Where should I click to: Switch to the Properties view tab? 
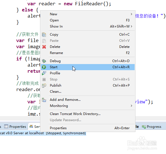tap(15, 126)
